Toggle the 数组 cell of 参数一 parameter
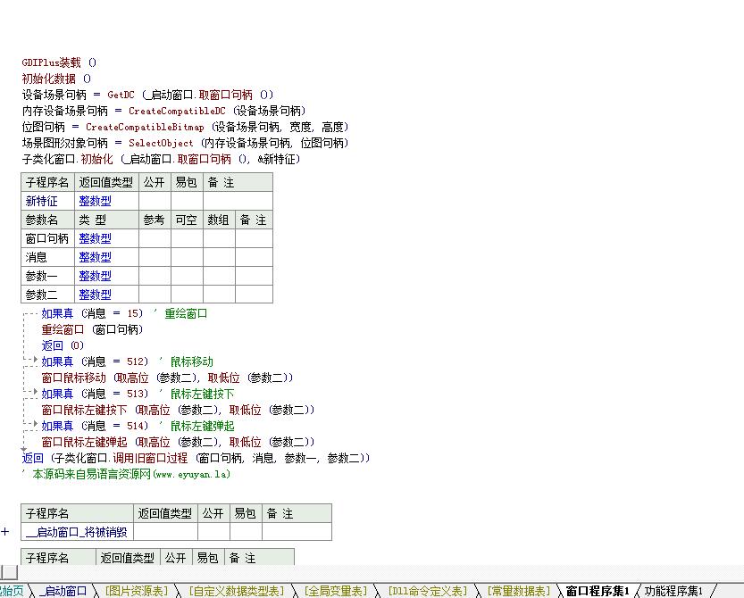Screen dimensions: 744x598 coord(219,276)
